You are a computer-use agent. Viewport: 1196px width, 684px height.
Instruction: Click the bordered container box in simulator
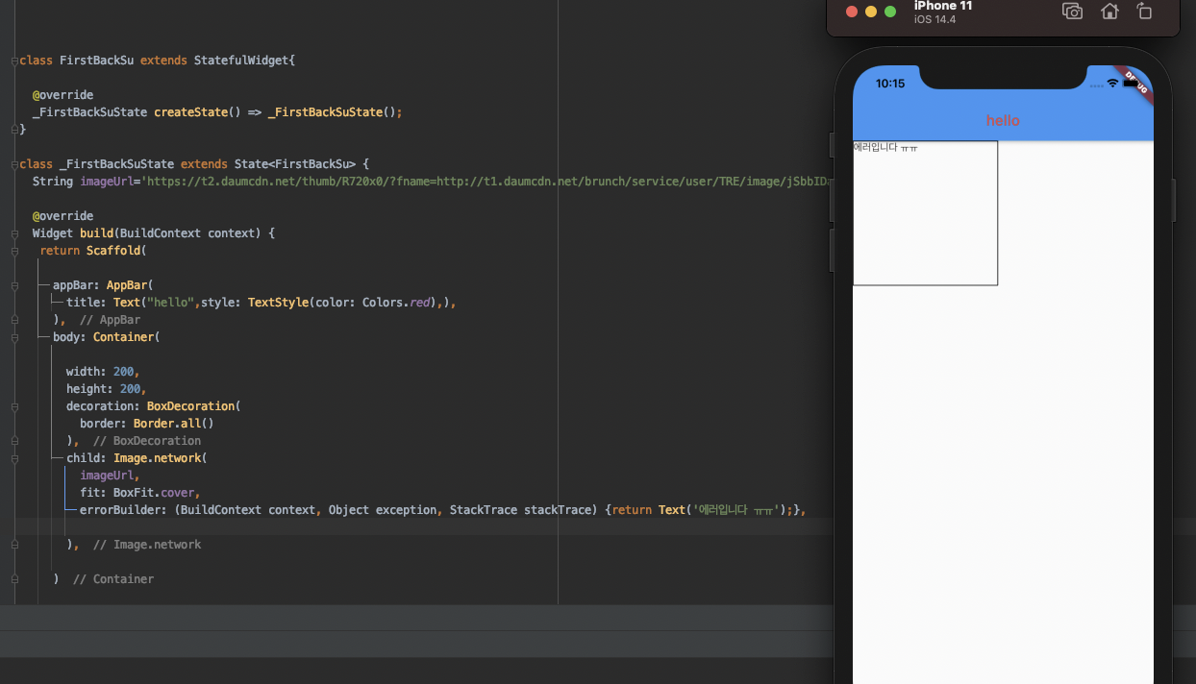(x=925, y=213)
